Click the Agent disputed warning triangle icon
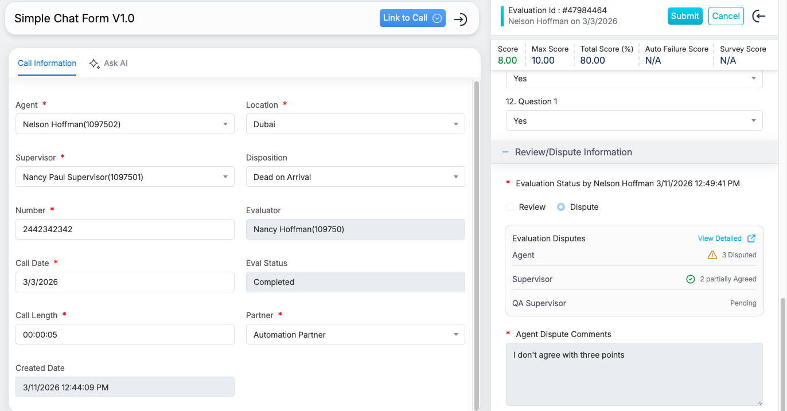The height and width of the screenshot is (411, 787). 712,255
